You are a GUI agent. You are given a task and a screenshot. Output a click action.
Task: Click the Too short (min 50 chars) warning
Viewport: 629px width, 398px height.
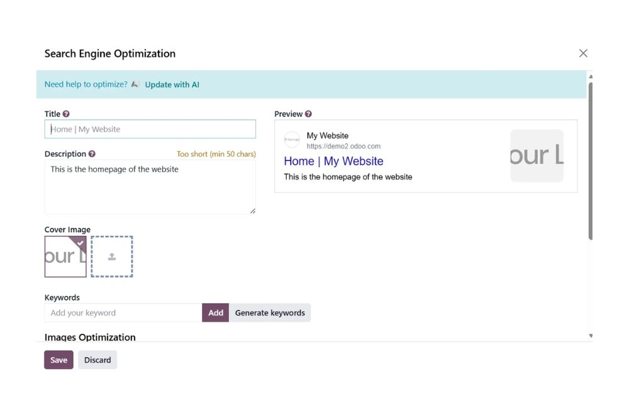tap(216, 154)
